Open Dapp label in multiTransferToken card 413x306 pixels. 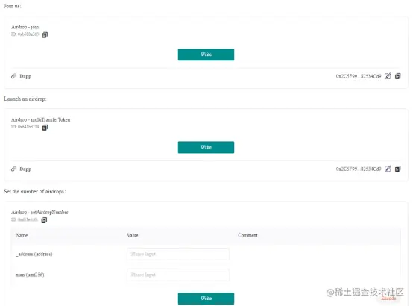(x=25, y=169)
